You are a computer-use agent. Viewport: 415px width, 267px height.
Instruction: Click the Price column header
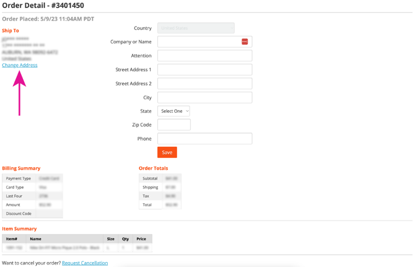(x=141, y=239)
